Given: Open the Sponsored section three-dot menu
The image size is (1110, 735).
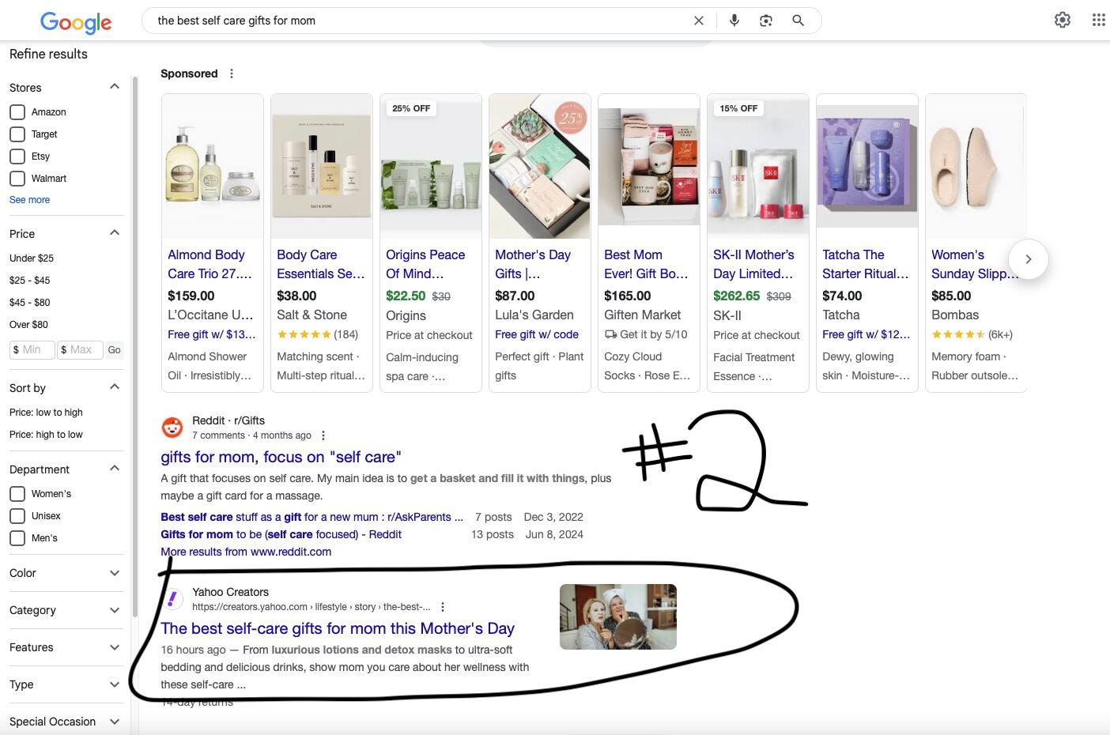Looking at the screenshot, I should pos(232,73).
